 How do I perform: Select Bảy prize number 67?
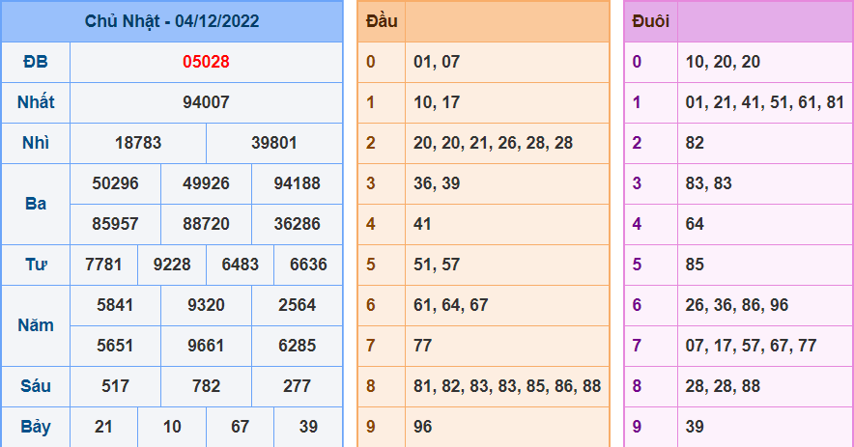pos(241,427)
